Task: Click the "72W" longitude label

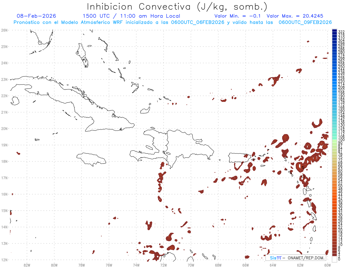Action: tap(164, 265)
